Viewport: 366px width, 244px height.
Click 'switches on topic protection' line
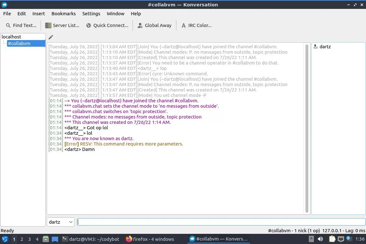[108, 112]
